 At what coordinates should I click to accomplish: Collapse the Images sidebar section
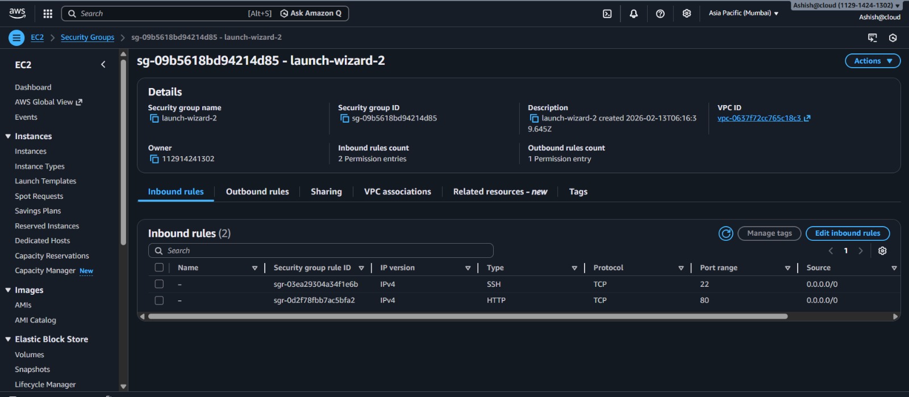(8, 290)
